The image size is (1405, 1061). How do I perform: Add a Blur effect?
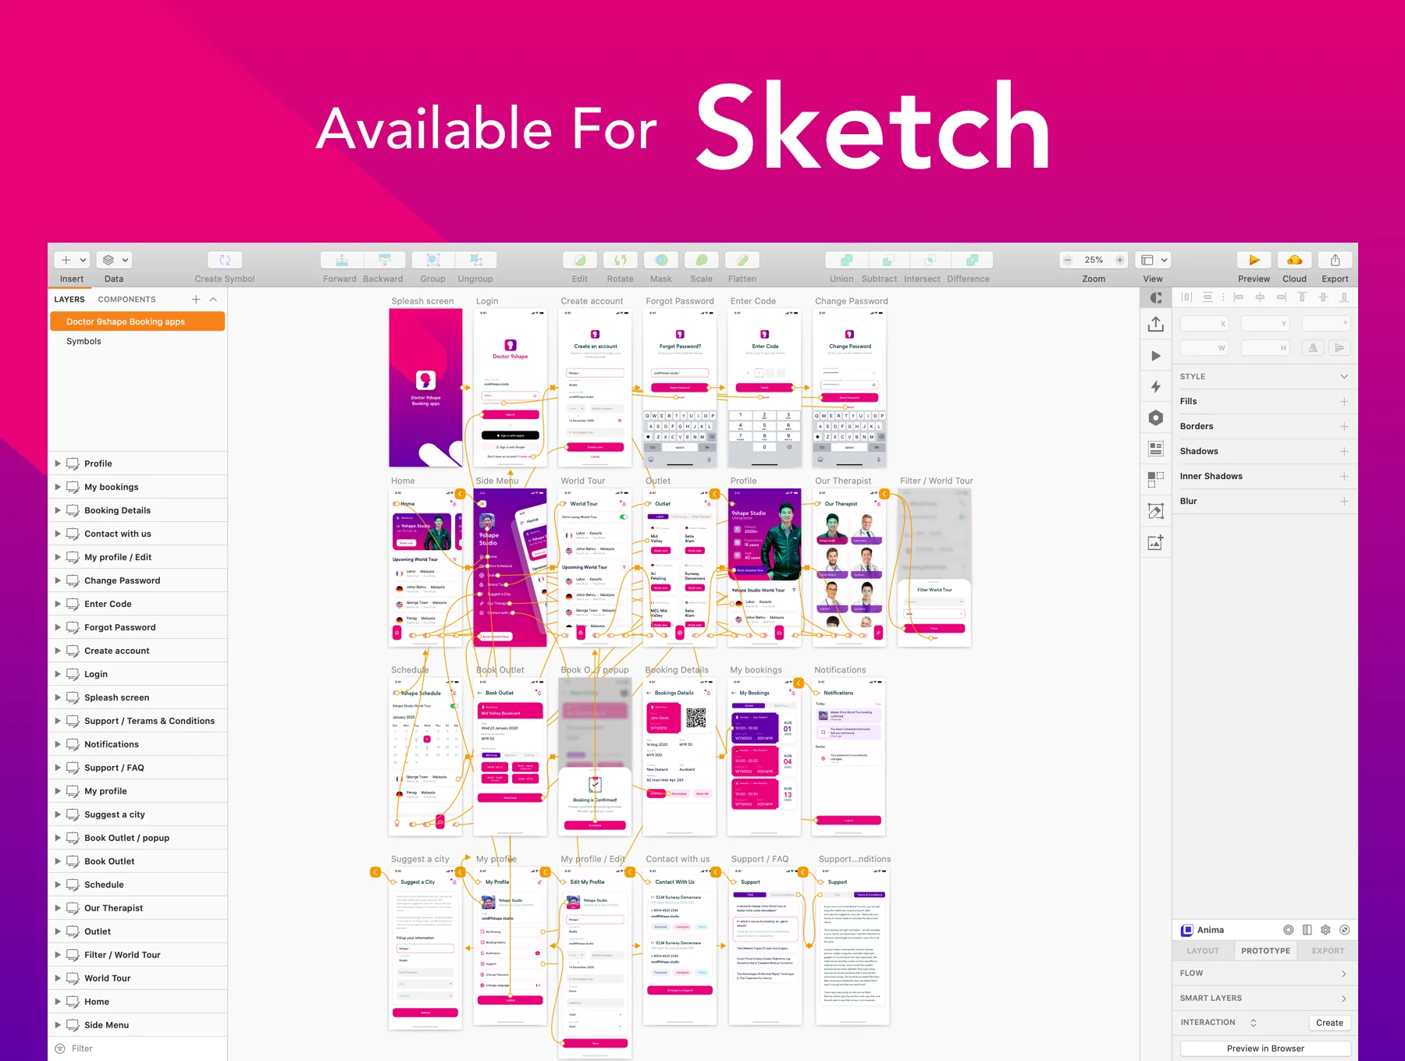(x=1344, y=502)
